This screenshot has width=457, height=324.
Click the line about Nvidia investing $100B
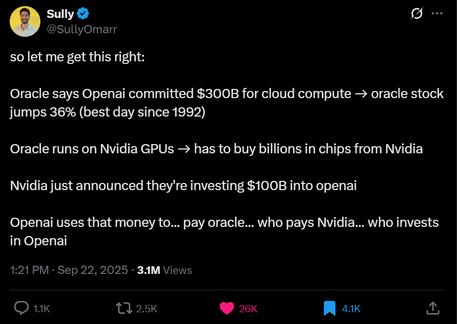(x=183, y=186)
